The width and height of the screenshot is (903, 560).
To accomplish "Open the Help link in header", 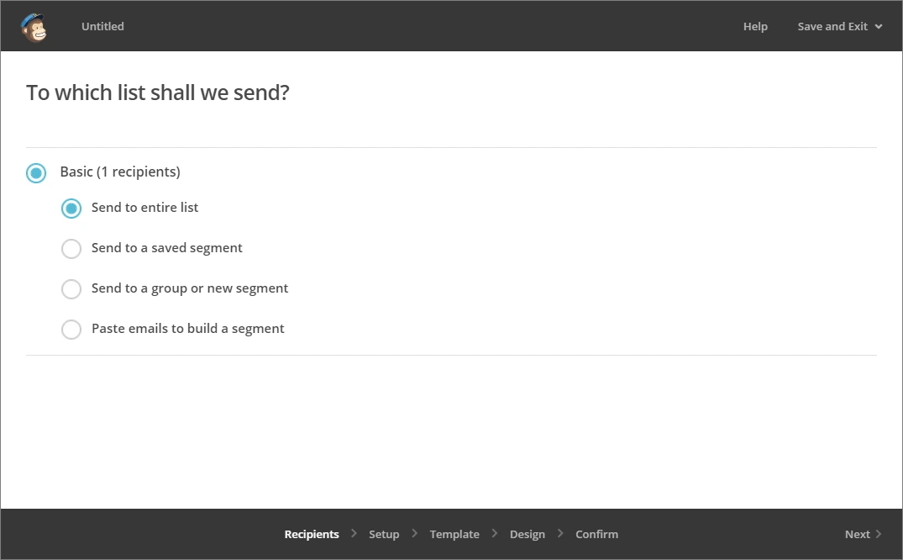I will pyautogui.click(x=755, y=27).
